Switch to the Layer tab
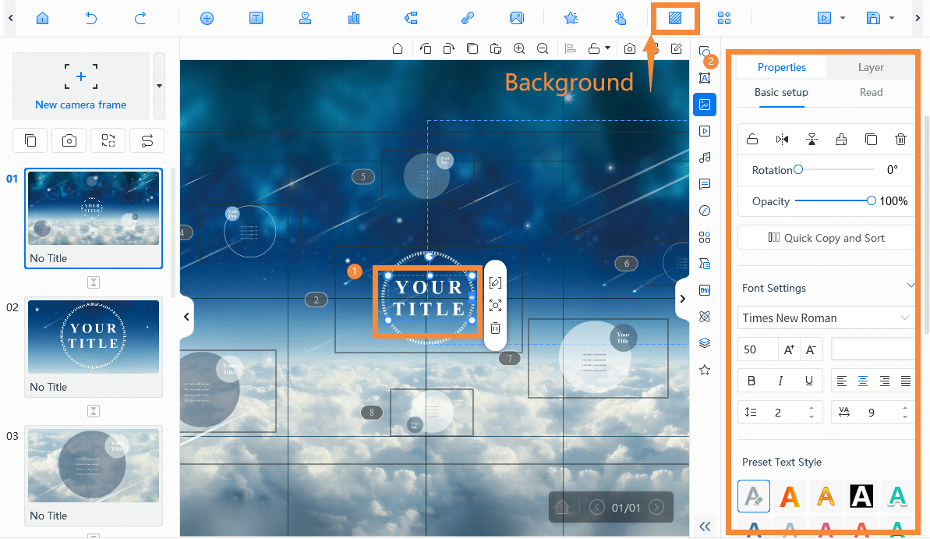The height and width of the screenshot is (539, 930). click(870, 67)
